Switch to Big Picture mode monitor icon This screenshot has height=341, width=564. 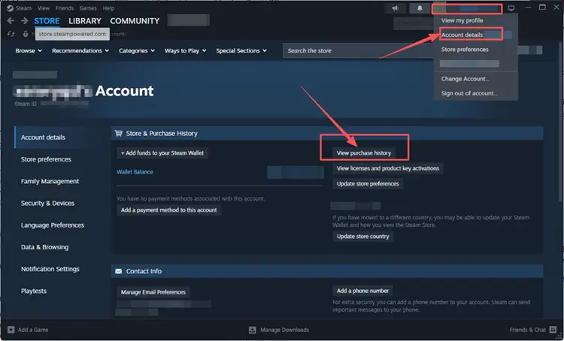pyautogui.click(x=511, y=8)
